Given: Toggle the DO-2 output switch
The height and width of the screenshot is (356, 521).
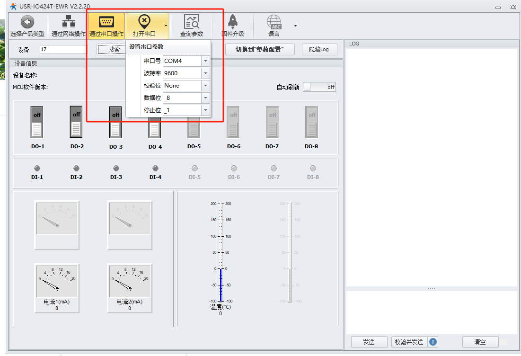Looking at the screenshot, I should [x=76, y=122].
